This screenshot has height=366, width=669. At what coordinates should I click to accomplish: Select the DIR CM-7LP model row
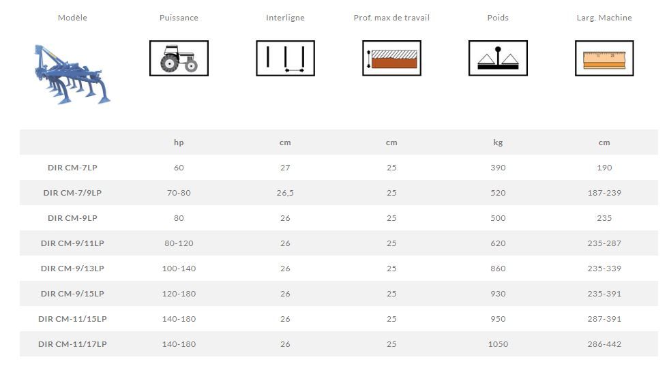(x=72, y=168)
